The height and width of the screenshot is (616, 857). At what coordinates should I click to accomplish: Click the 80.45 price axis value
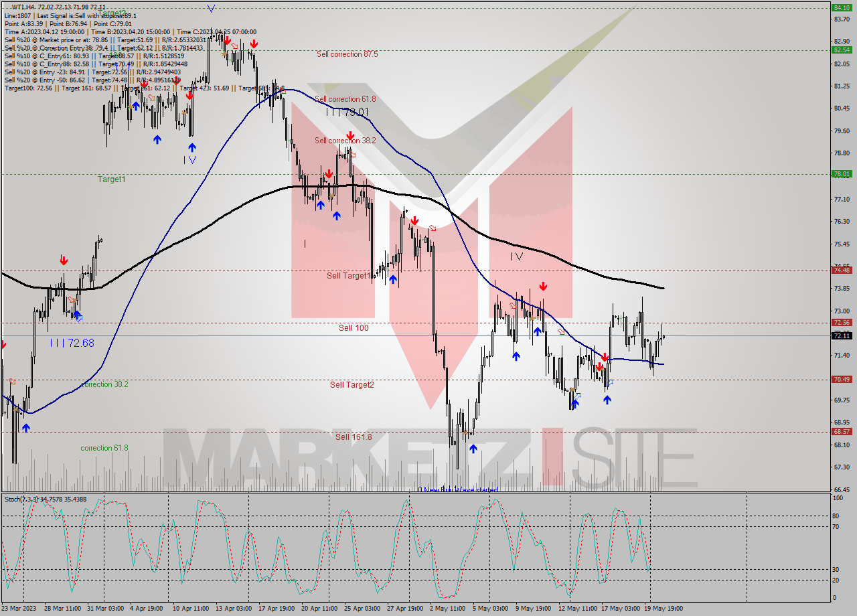842,108
